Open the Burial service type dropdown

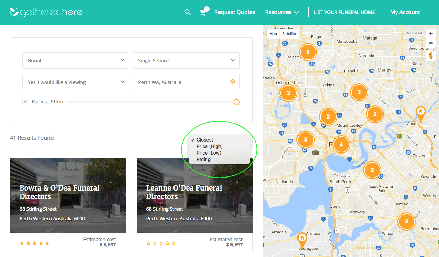coord(76,60)
